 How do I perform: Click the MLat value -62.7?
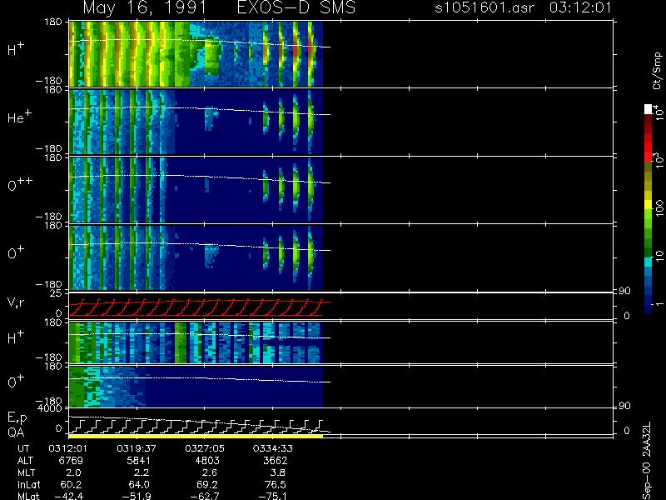(x=205, y=496)
